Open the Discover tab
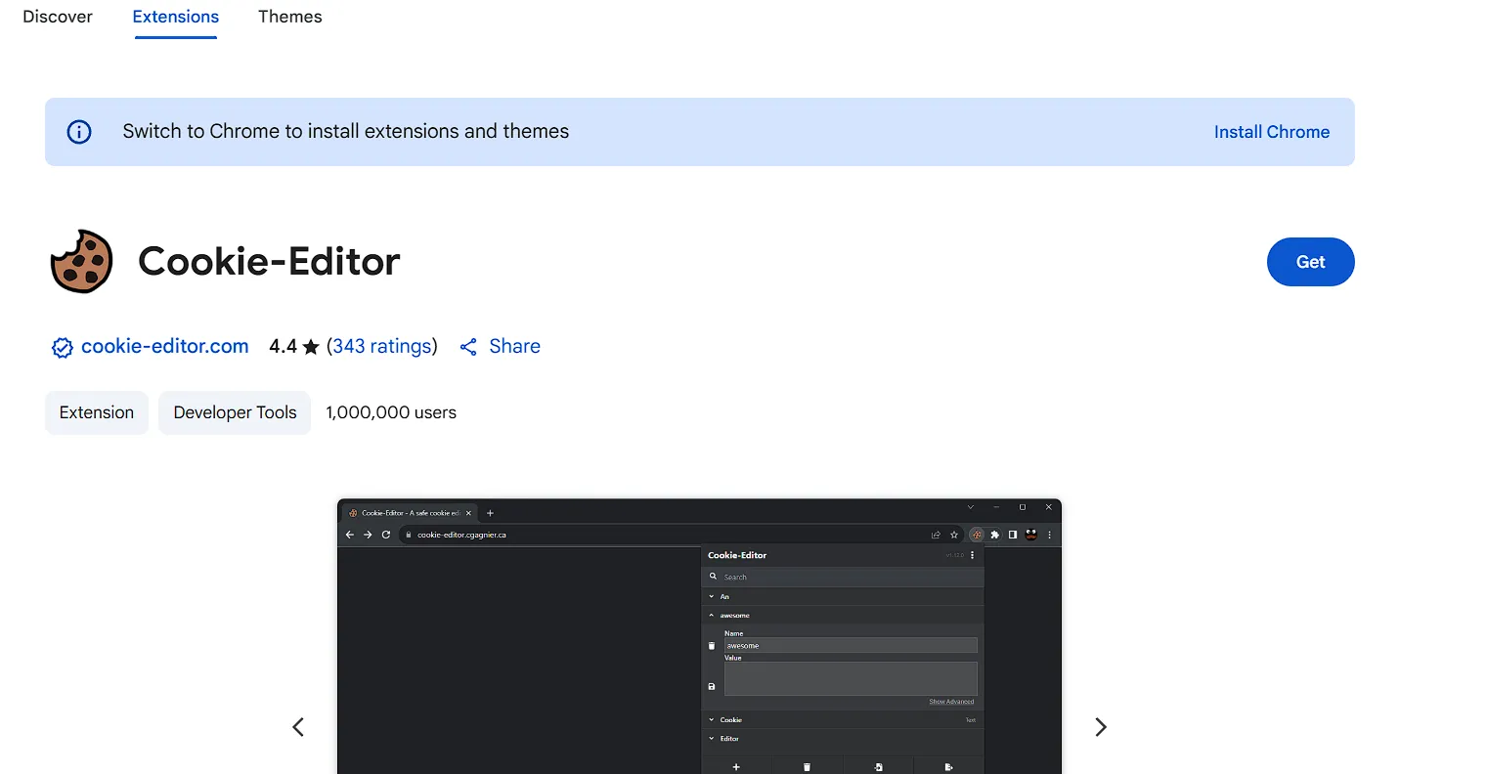Screen dimensions: 1487x774 (x=58, y=17)
